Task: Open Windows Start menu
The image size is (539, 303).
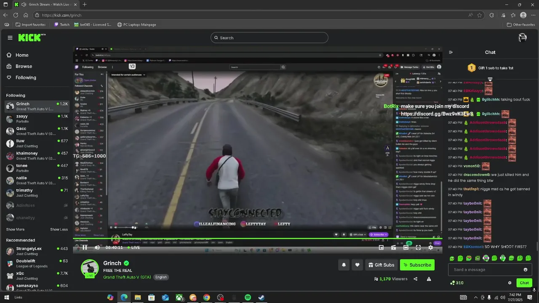Action: [6, 298]
